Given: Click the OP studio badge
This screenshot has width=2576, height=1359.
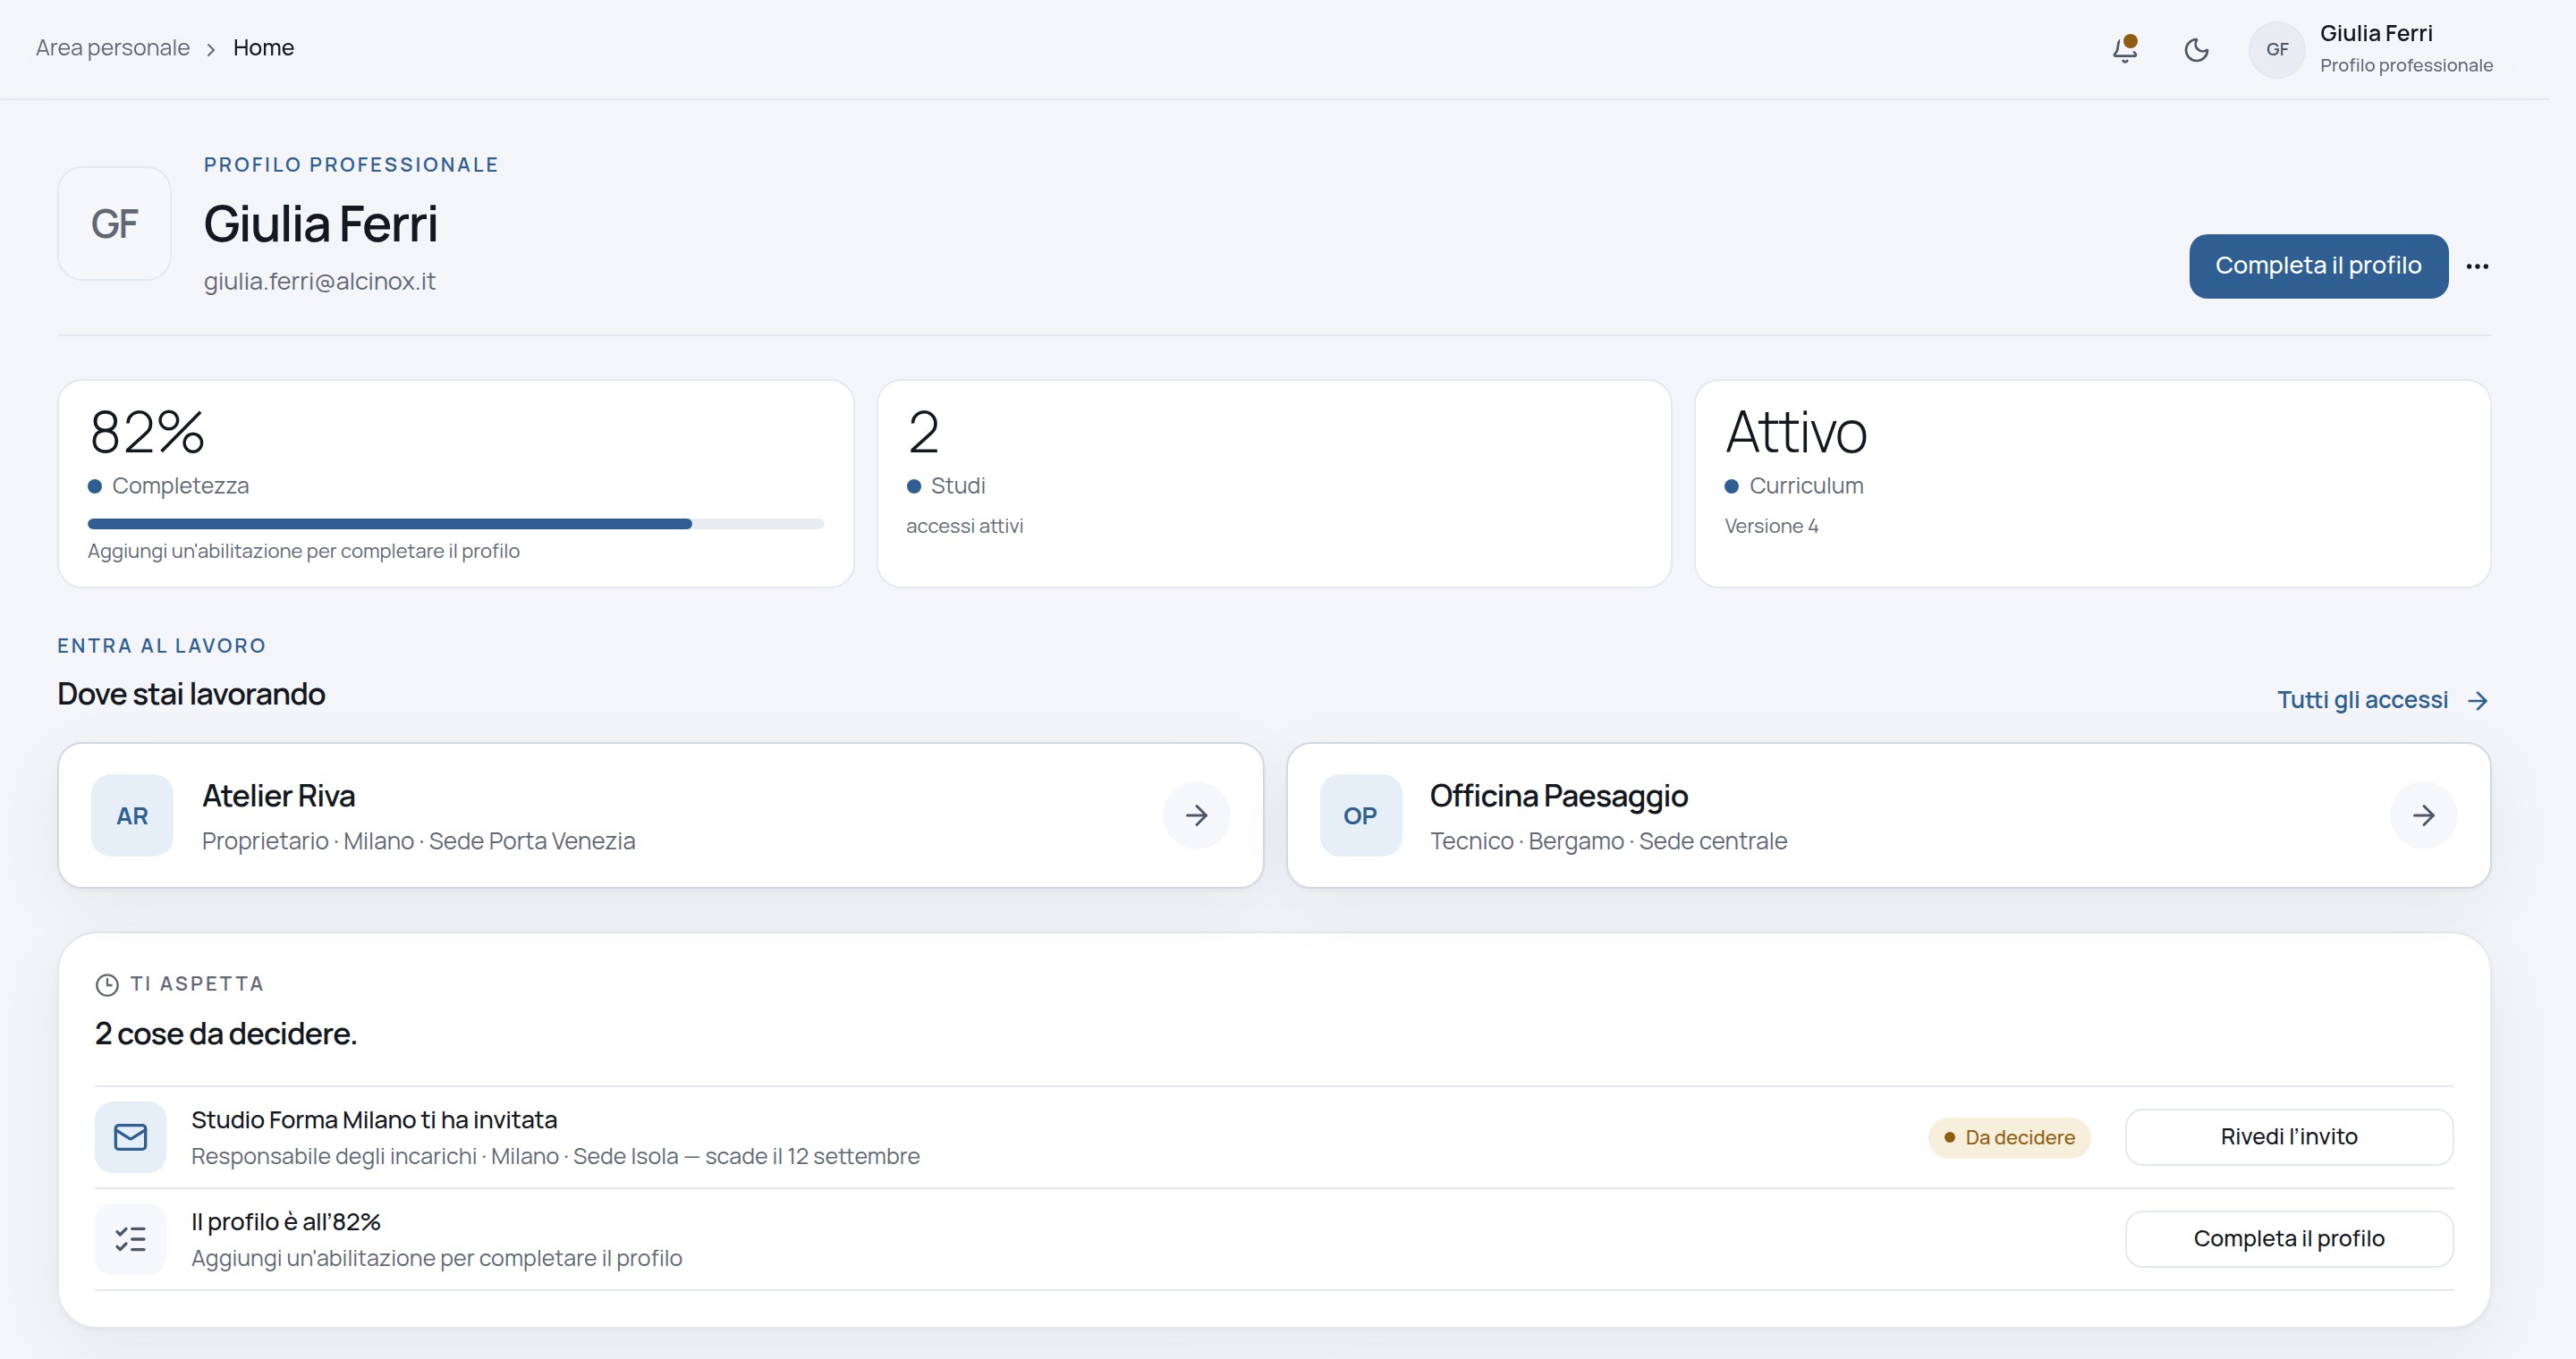Looking at the screenshot, I should pos(1360,815).
